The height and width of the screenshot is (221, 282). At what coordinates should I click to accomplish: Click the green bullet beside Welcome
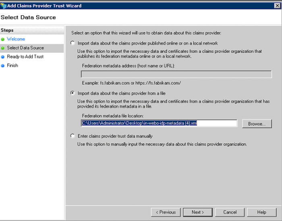(3, 39)
